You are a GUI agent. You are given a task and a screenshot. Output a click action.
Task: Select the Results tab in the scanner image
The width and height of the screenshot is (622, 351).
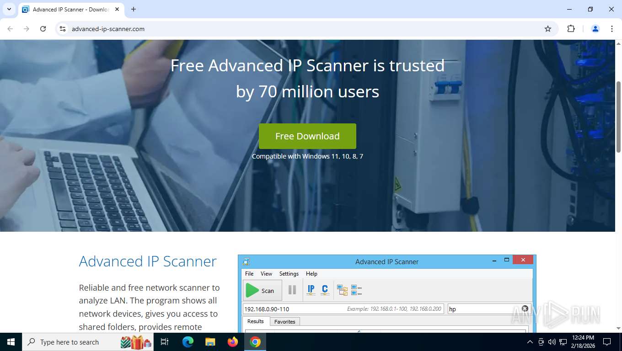[x=256, y=321]
